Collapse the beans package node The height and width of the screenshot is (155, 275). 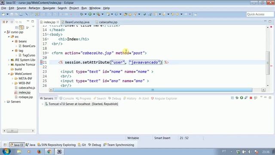(x=12, y=41)
